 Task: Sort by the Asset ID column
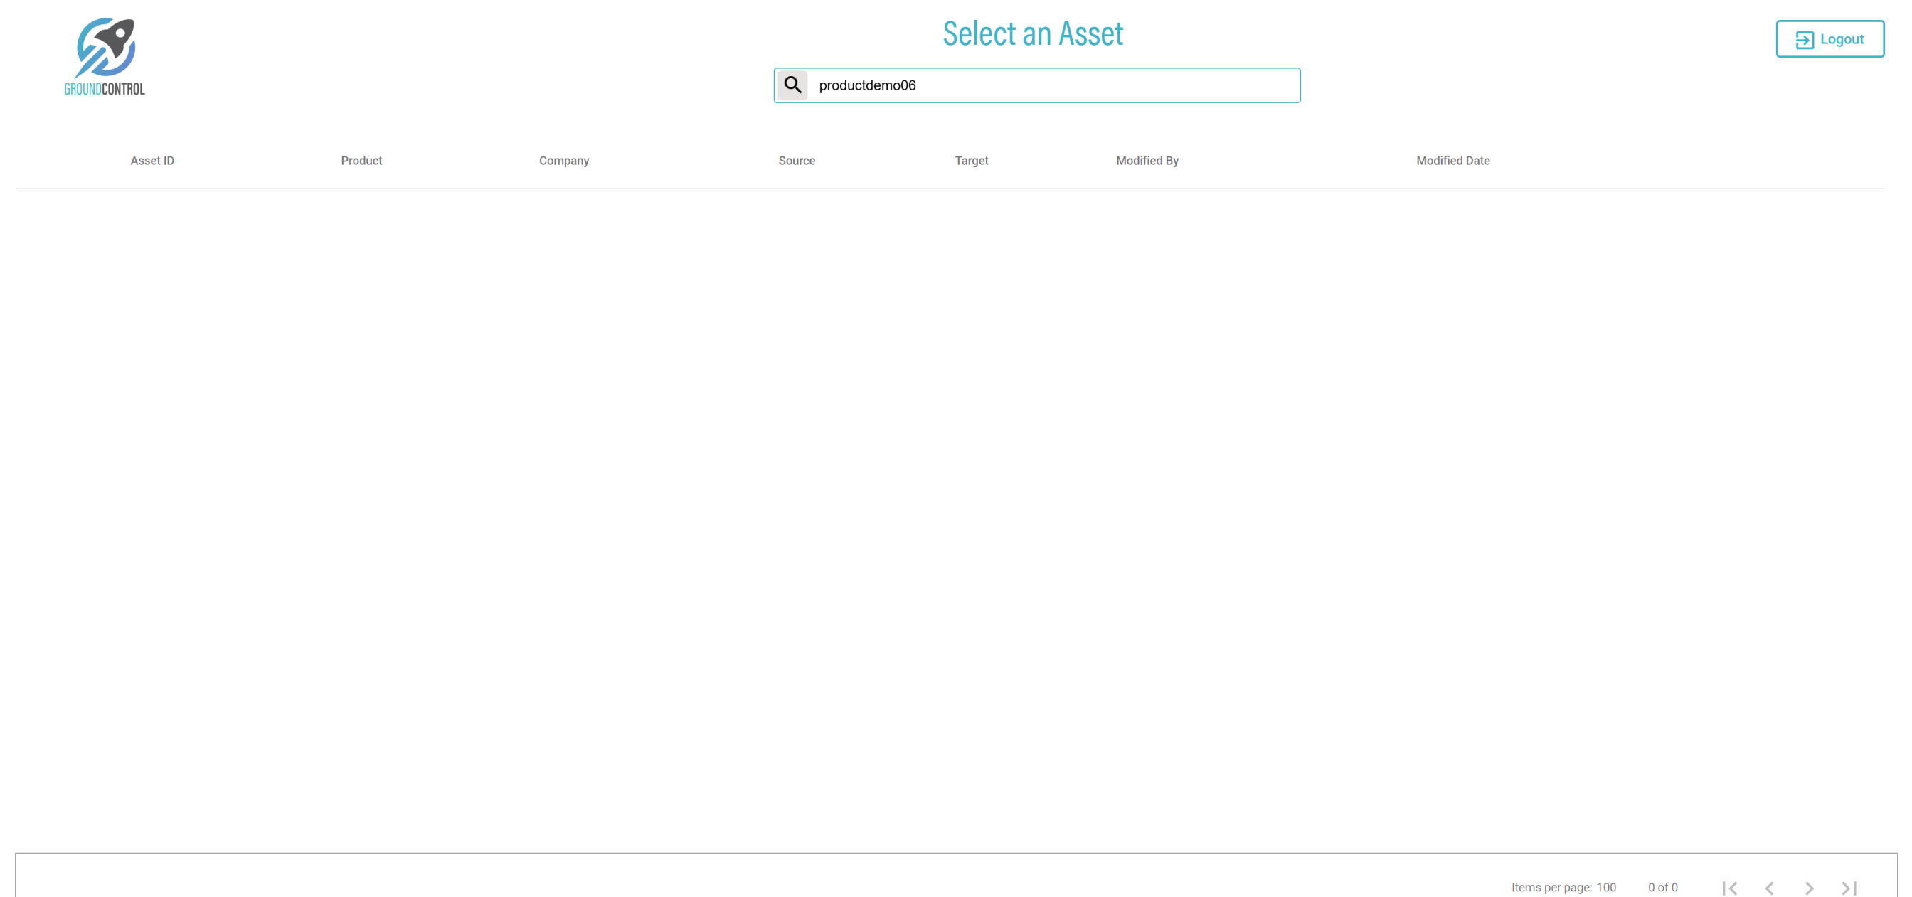point(152,160)
